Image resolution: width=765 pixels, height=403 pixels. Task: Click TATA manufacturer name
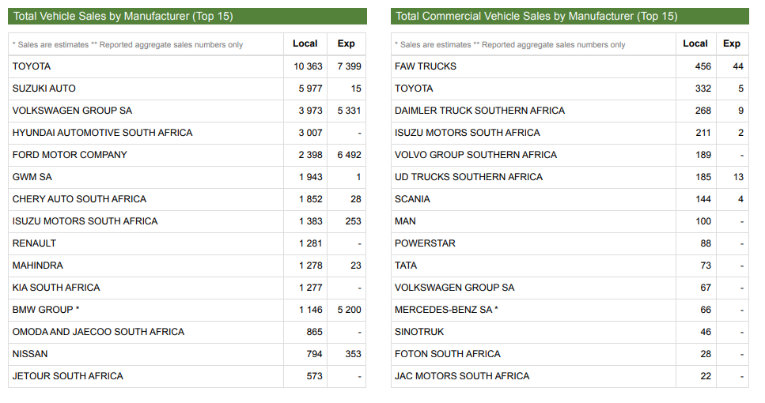coord(406,266)
